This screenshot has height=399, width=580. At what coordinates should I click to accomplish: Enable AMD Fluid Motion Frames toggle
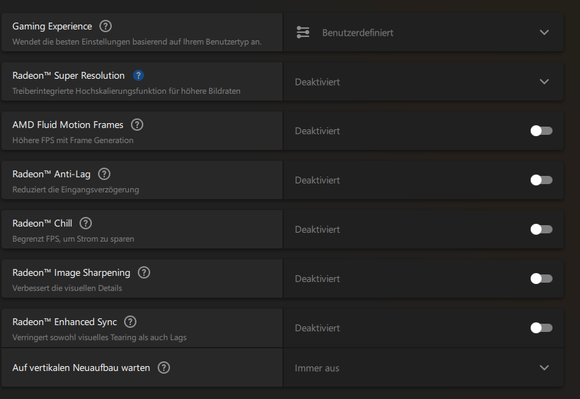541,131
